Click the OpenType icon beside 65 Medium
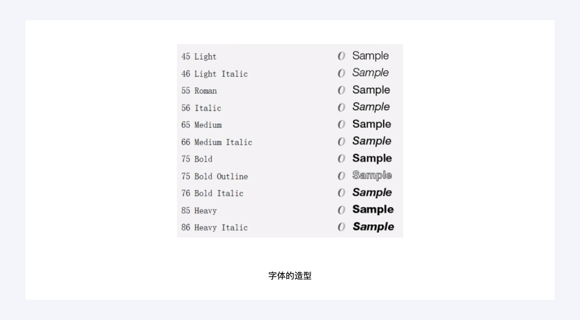This screenshot has height=320, width=580. pos(341,125)
